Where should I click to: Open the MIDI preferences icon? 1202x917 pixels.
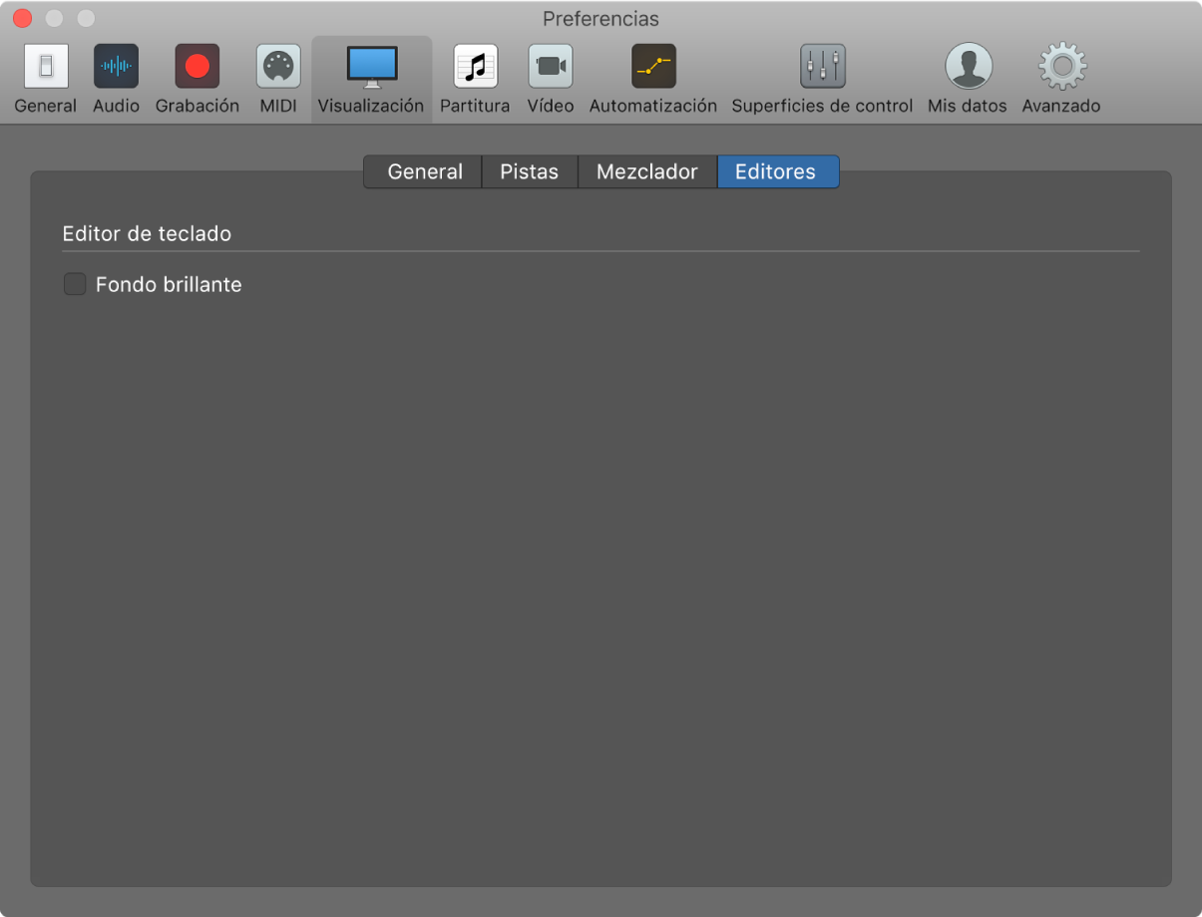point(278,67)
